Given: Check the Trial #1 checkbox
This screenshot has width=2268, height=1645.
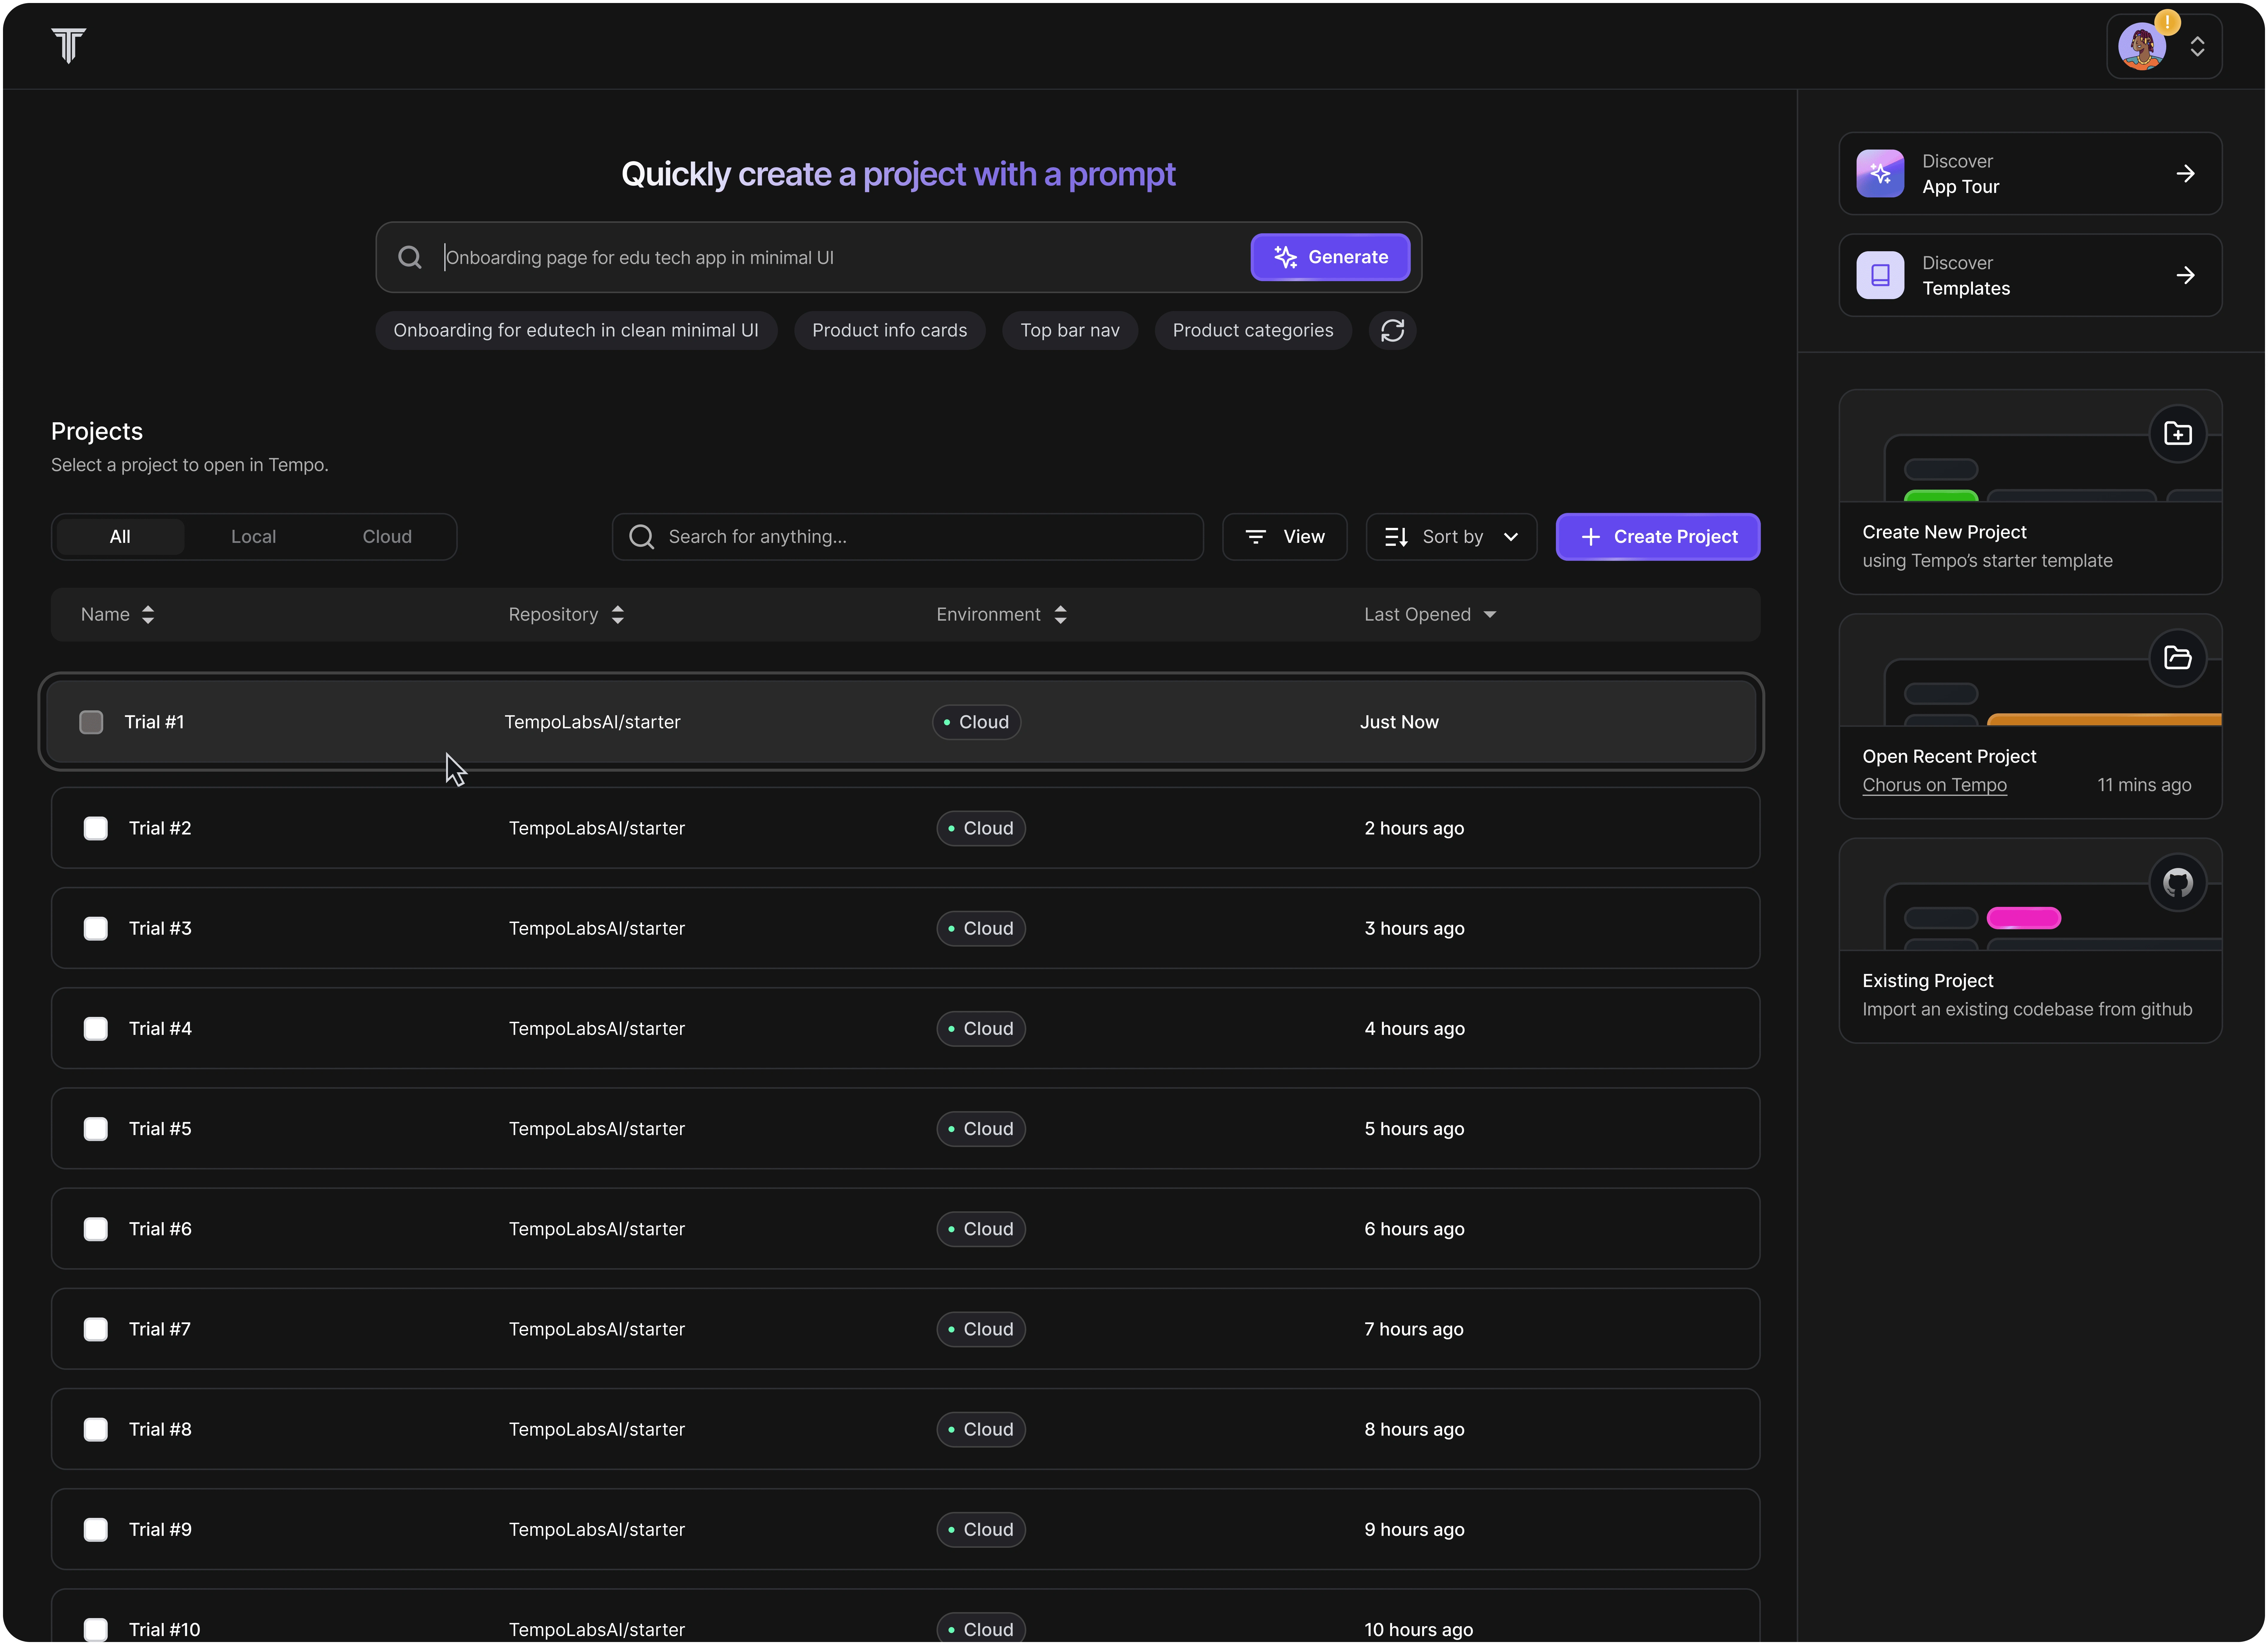Looking at the screenshot, I should [x=91, y=723].
